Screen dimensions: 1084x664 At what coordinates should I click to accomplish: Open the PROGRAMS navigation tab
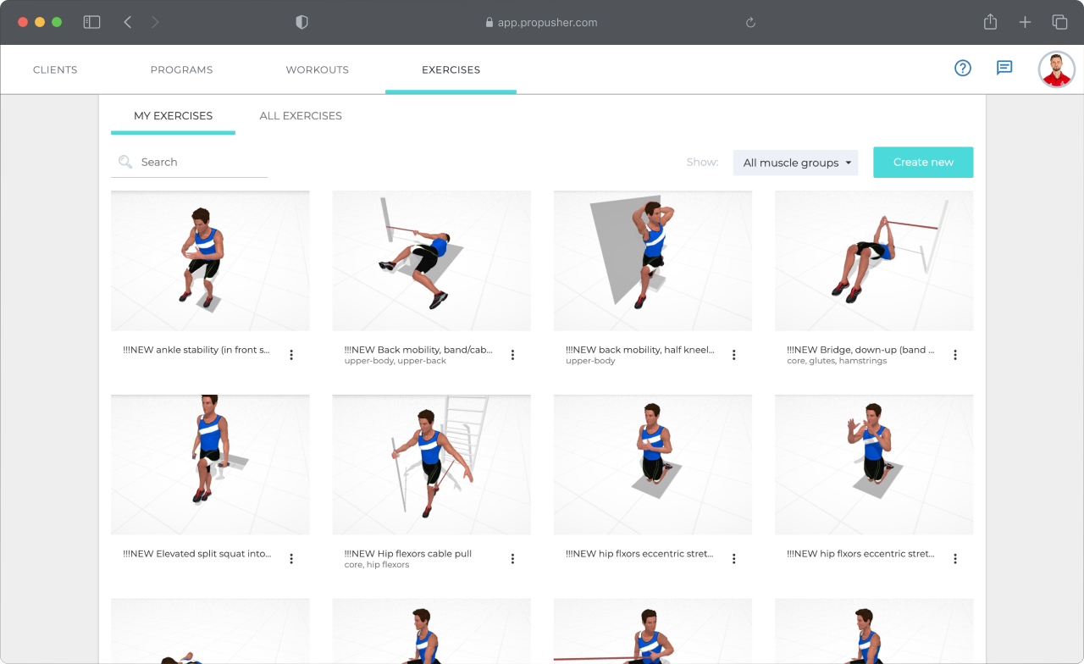(x=181, y=69)
